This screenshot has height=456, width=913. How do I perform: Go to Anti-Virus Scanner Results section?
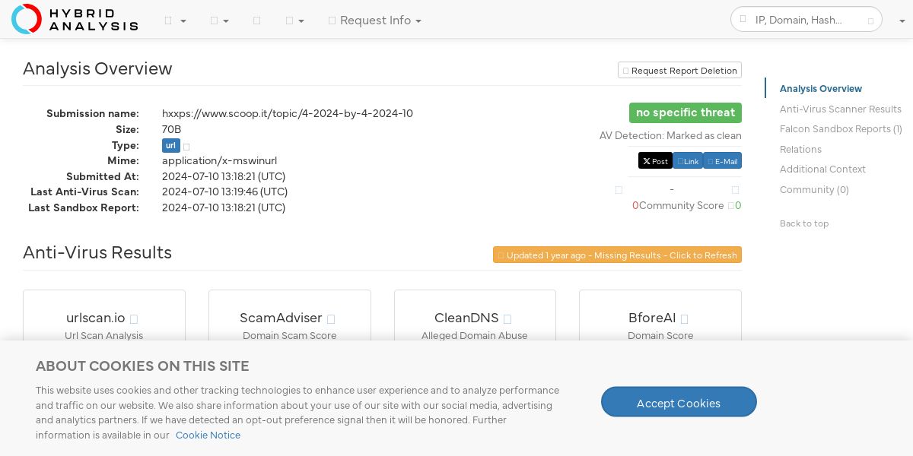[840, 109]
